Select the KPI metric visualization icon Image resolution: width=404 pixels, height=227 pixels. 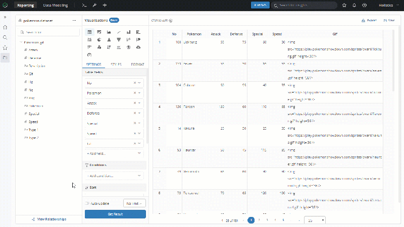coord(119,47)
